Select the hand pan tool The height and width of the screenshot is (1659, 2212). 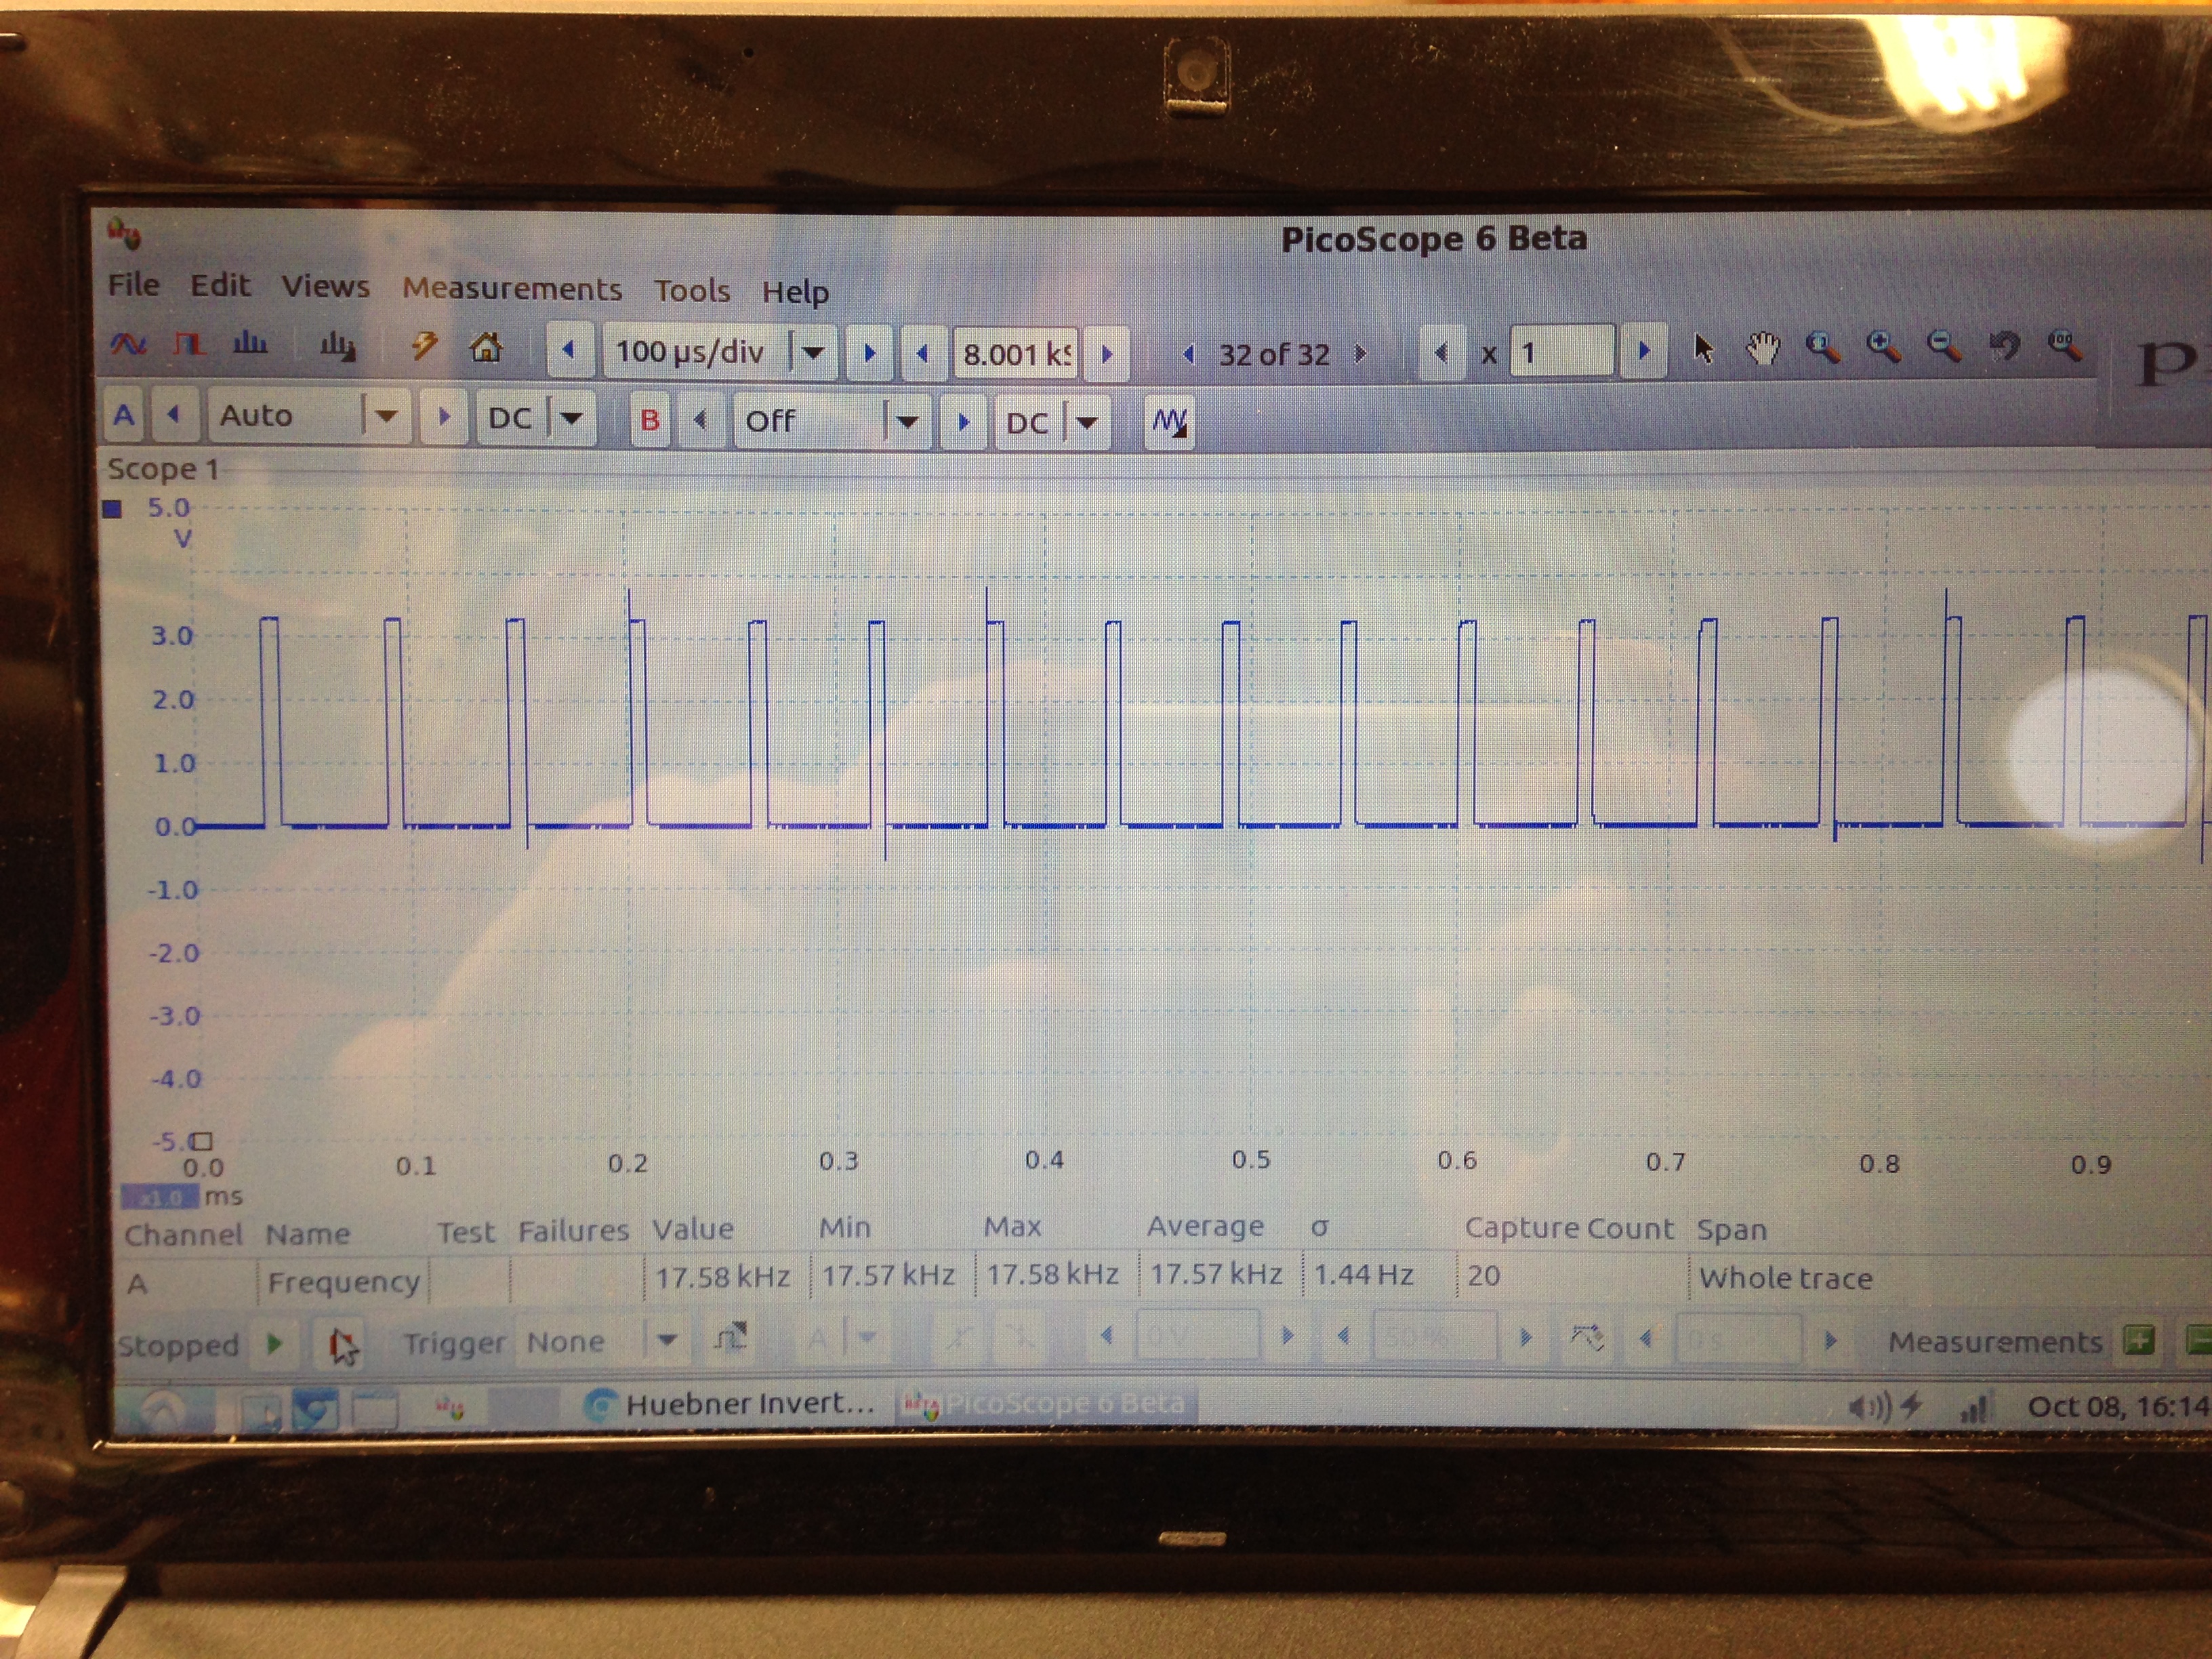(1762, 349)
